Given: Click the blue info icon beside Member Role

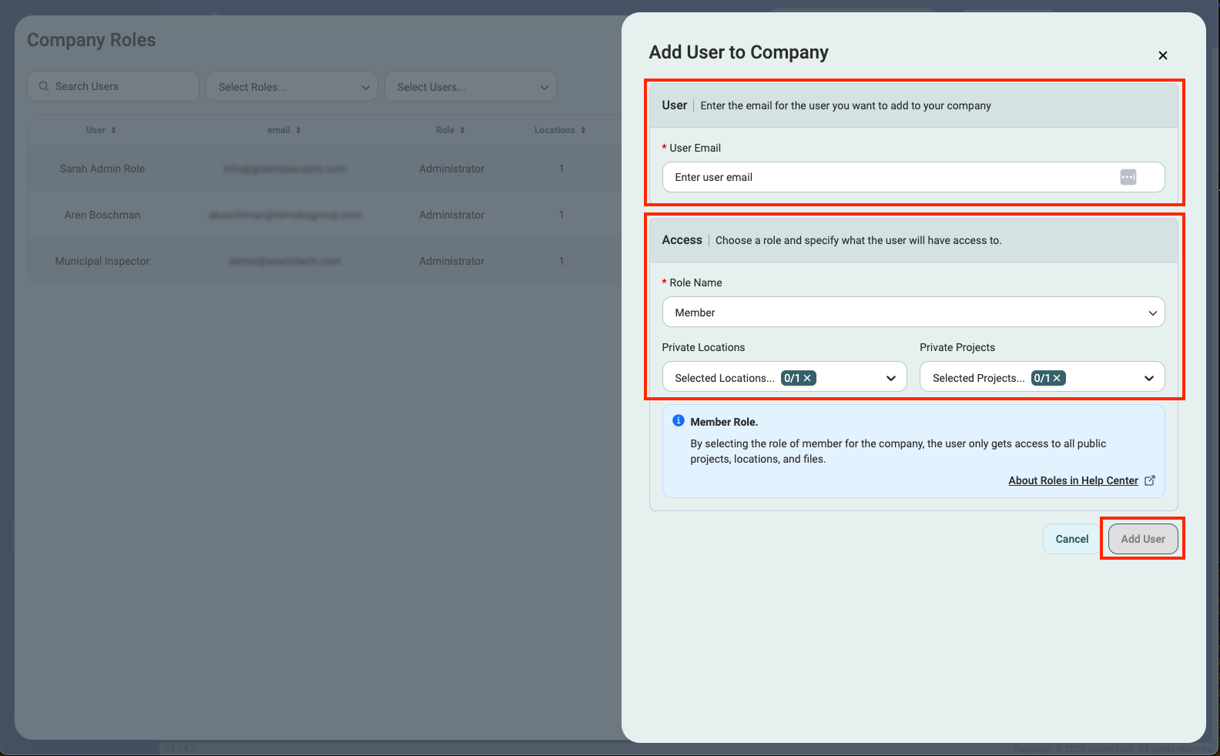Looking at the screenshot, I should pos(679,421).
